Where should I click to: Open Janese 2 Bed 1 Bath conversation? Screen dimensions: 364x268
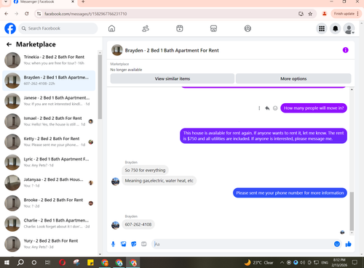pos(49,101)
